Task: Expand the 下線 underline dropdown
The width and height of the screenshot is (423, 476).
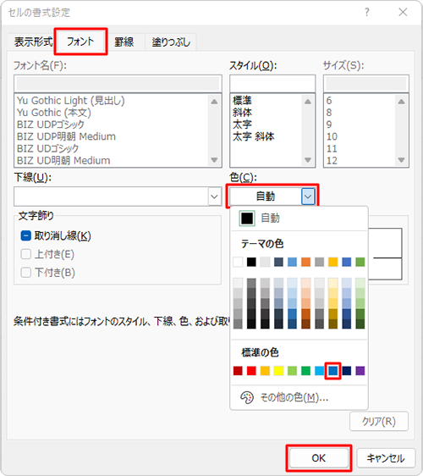Action: [214, 196]
